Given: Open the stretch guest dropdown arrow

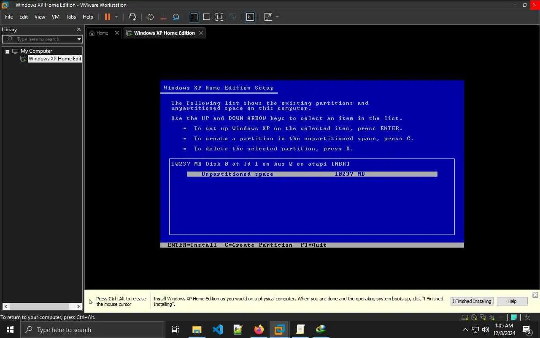Looking at the screenshot, I should pyautogui.click(x=277, y=17).
